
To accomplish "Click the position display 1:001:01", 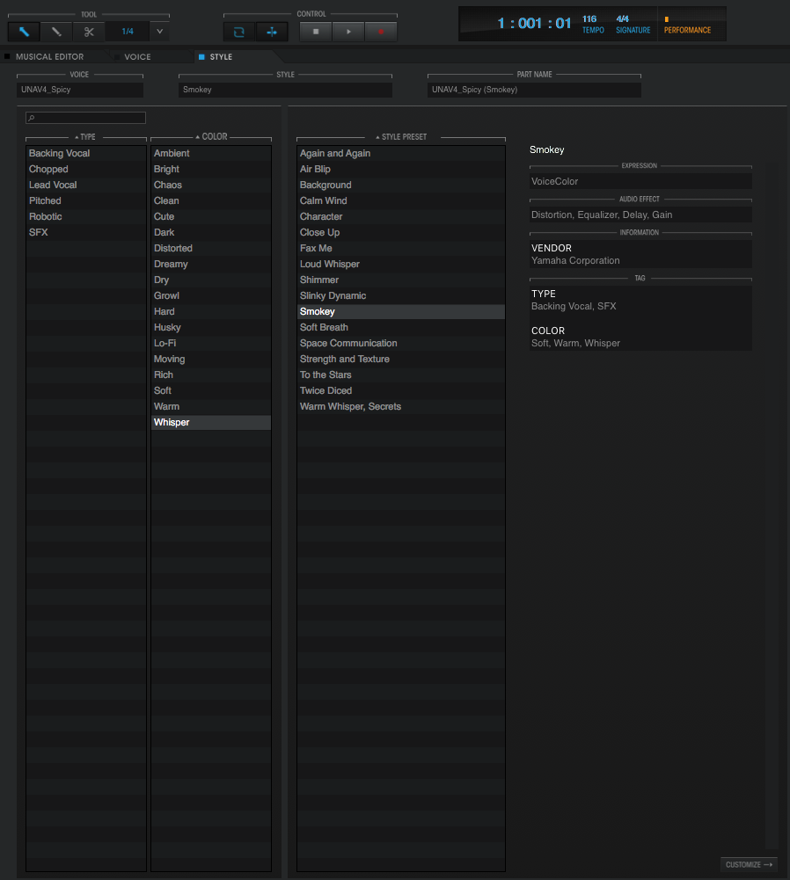I will pos(534,23).
